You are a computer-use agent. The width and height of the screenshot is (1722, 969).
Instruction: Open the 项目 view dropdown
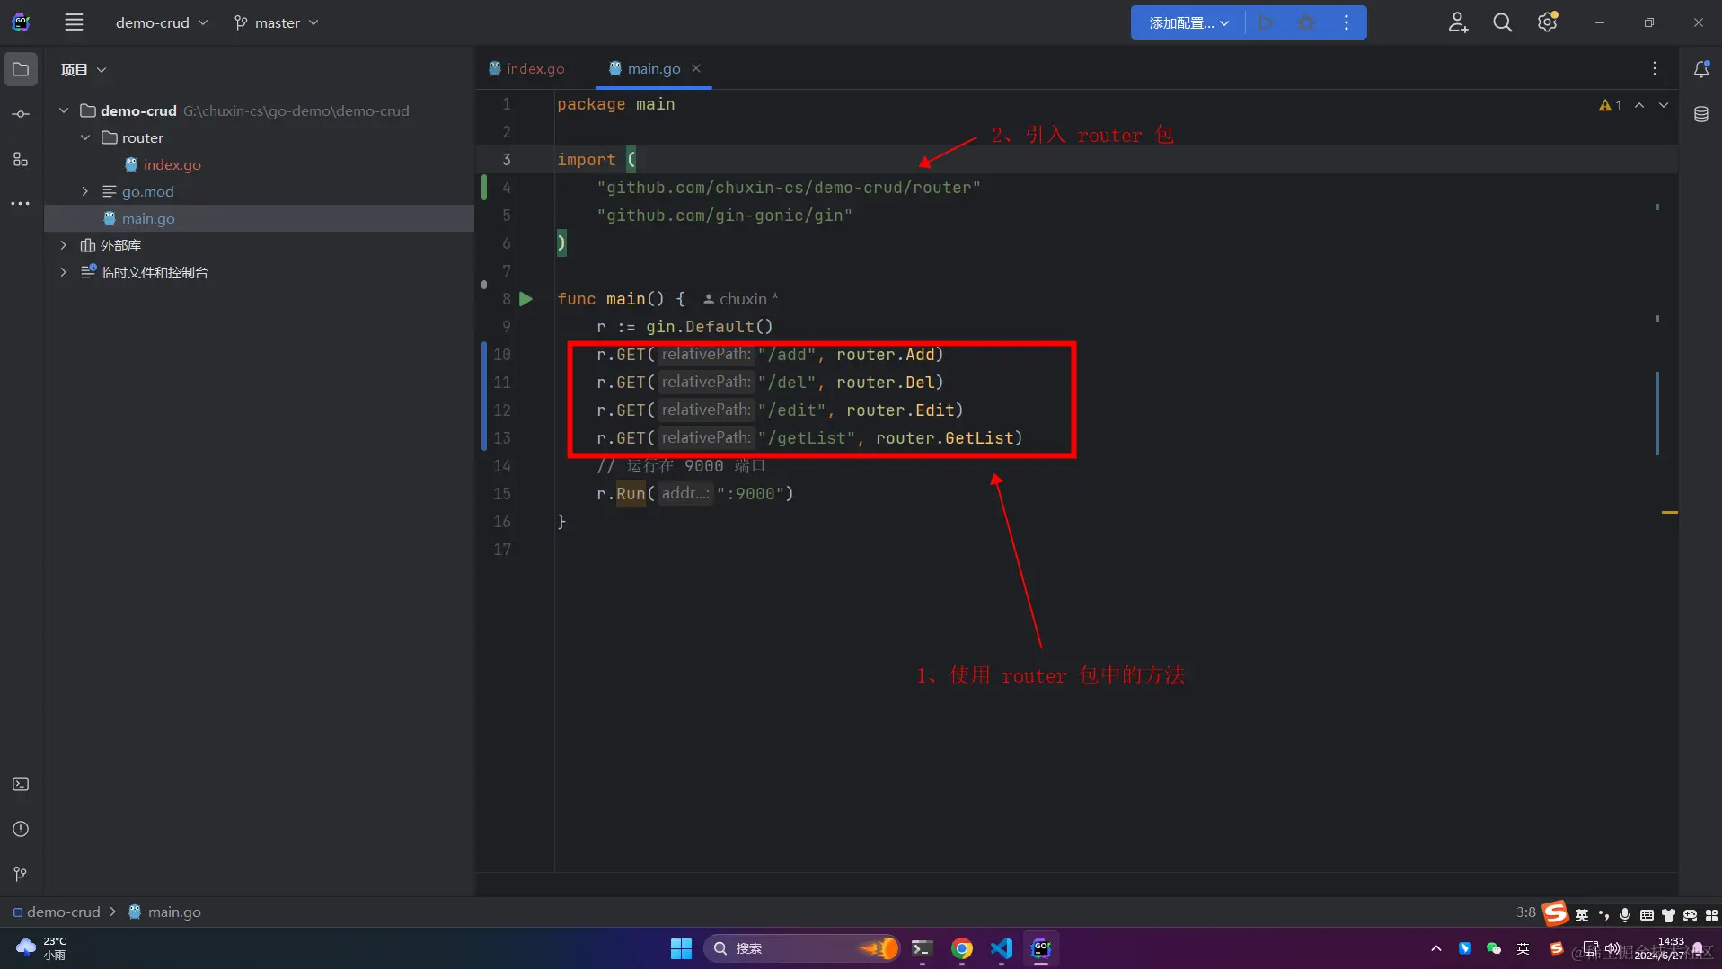pyautogui.click(x=83, y=69)
